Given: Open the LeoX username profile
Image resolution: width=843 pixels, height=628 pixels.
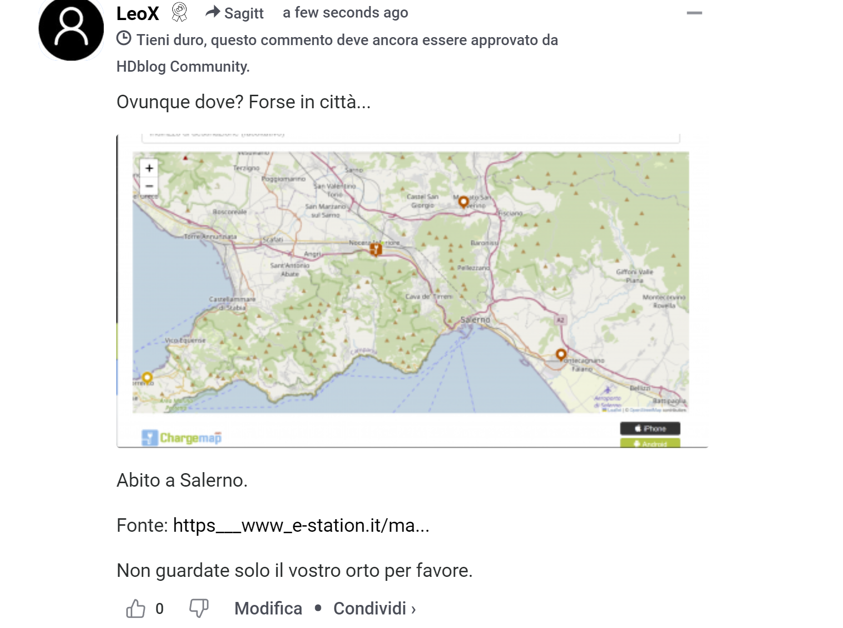Looking at the screenshot, I should pyautogui.click(x=138, y=14).
